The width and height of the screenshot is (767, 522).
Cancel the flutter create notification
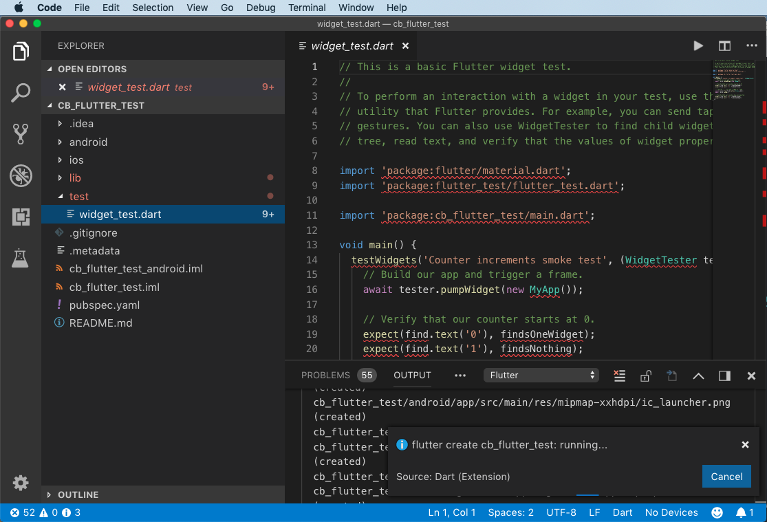click(x=726, y=477)
